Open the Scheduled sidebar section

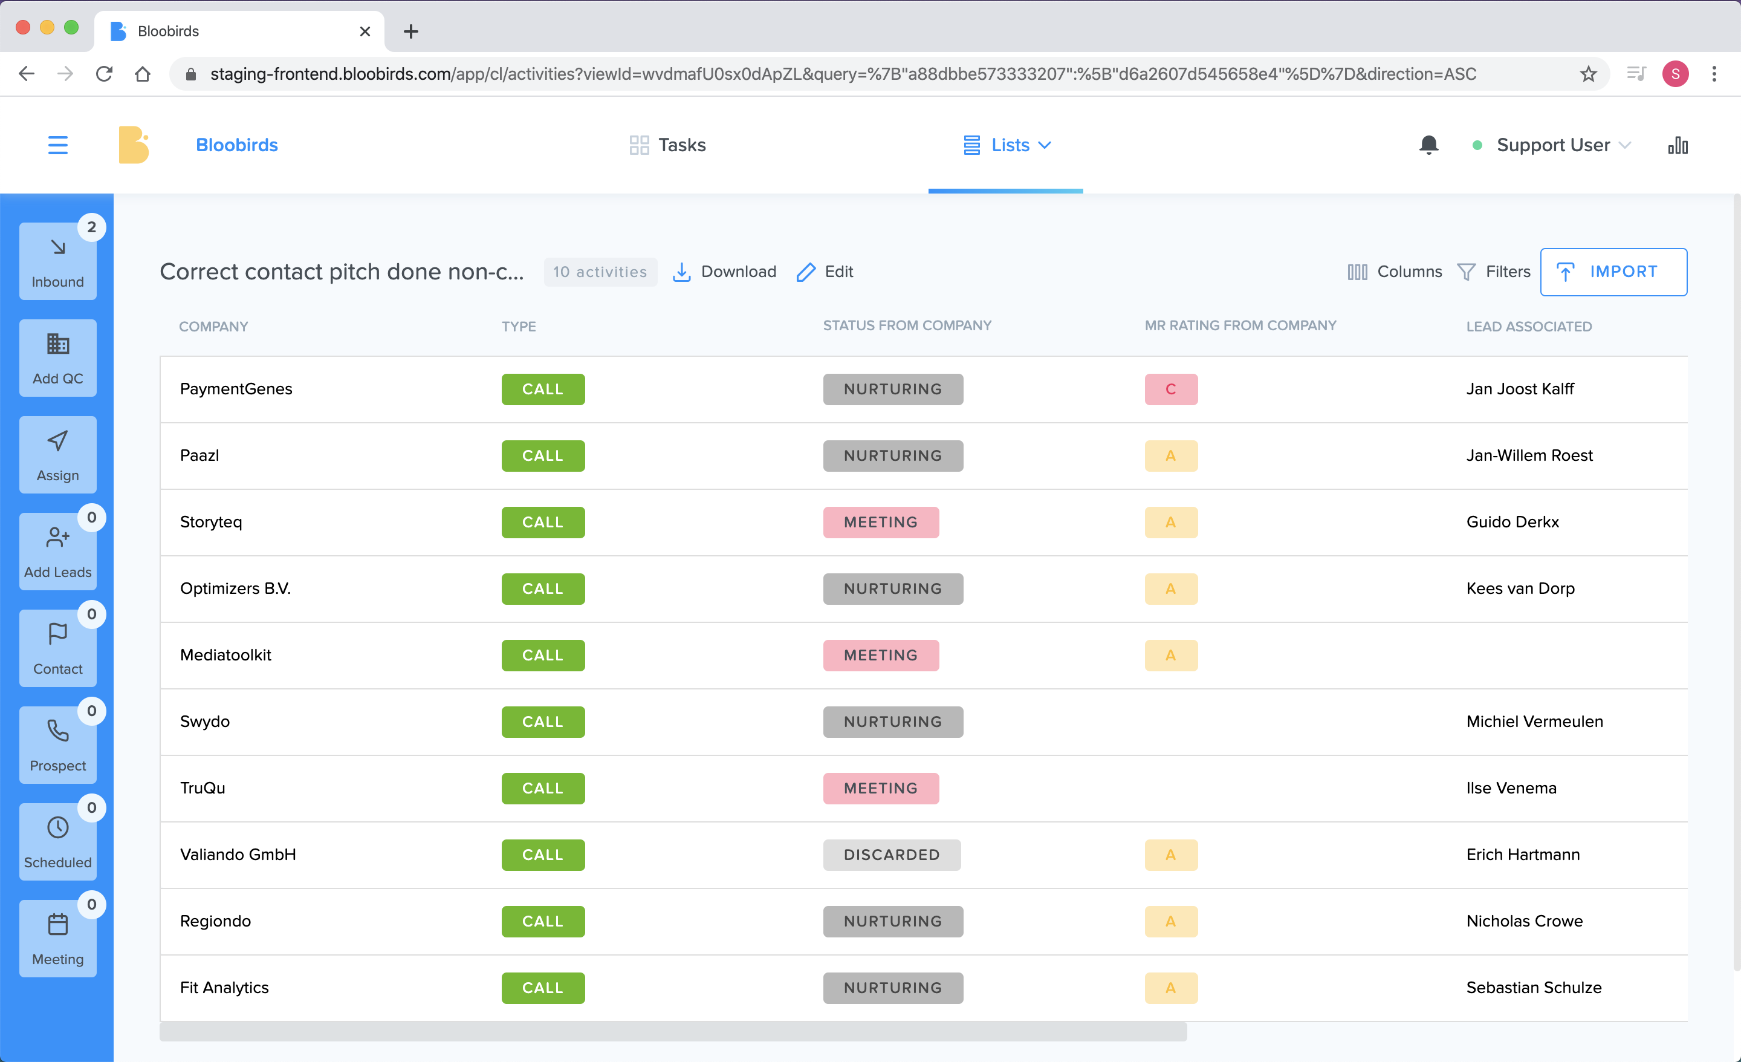coord(58,842)
